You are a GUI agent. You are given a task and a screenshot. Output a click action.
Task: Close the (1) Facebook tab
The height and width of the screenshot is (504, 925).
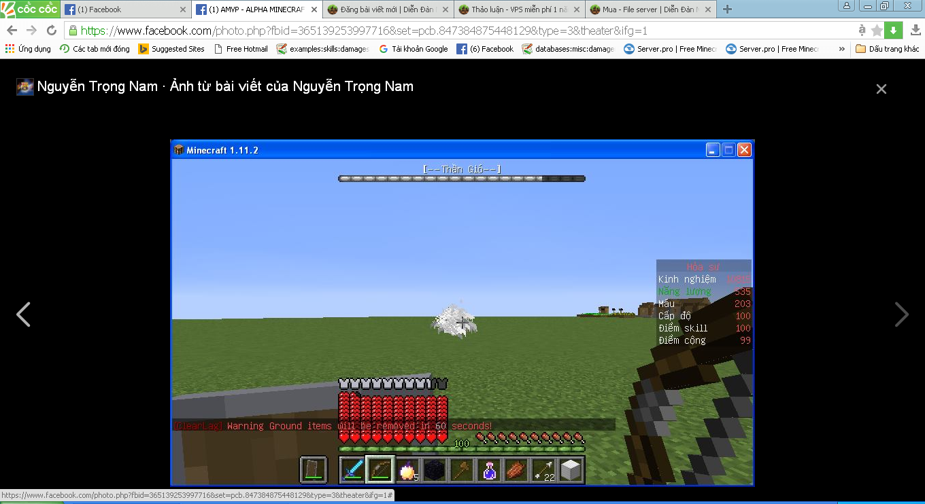pos(183,10)
